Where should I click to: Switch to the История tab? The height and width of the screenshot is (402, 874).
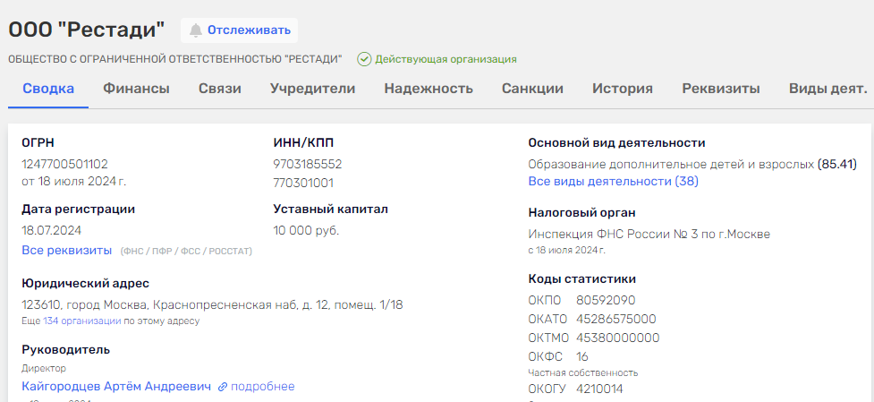[623, 88]
